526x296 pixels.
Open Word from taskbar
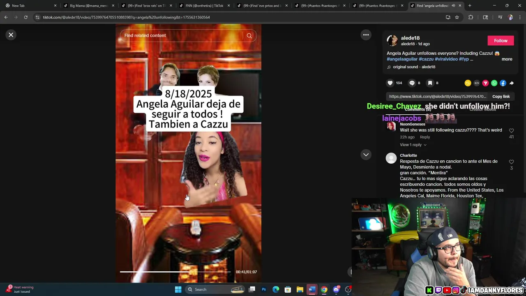tap(312, 289)
